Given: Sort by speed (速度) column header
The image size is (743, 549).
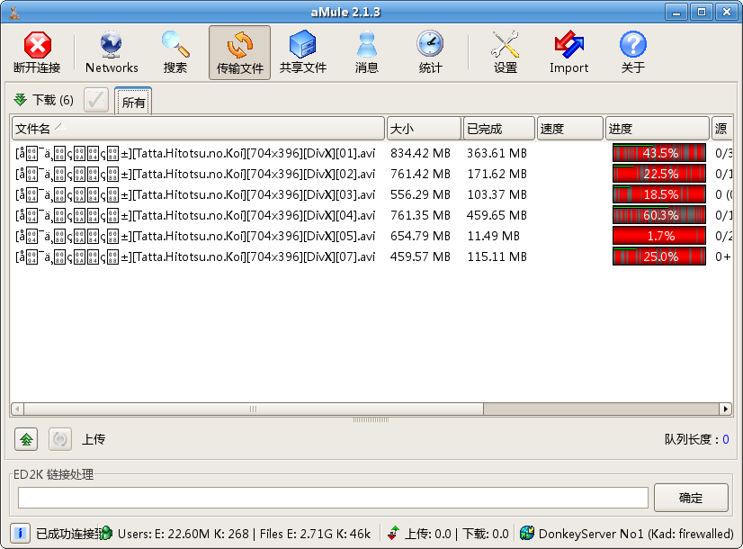Looking at the screenshot, I should click(x=570, y=129).
